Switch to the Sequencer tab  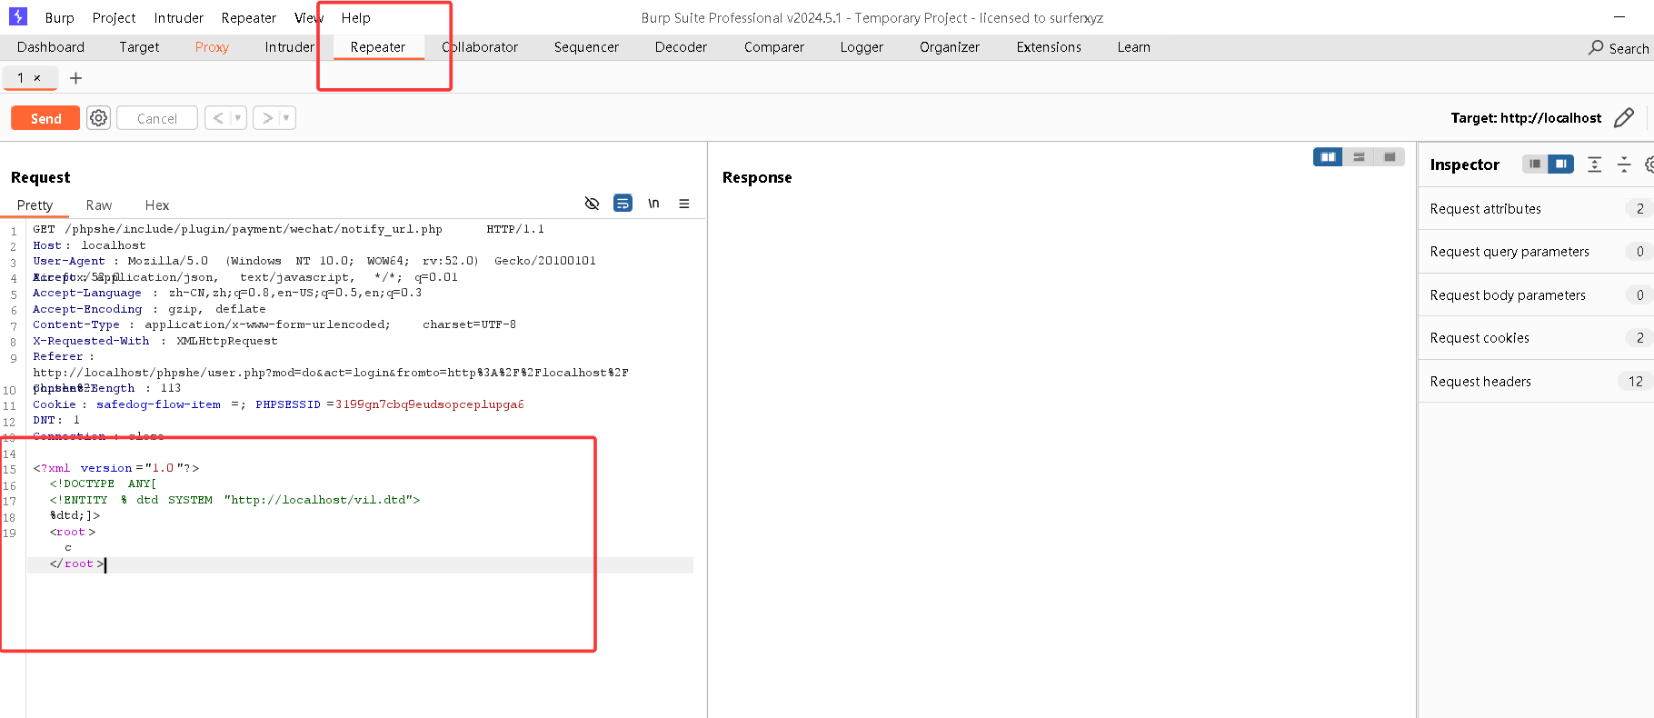[586, 47]
